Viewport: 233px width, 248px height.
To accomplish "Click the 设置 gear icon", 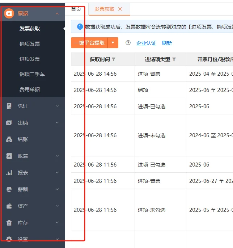I will click(9, 239).
